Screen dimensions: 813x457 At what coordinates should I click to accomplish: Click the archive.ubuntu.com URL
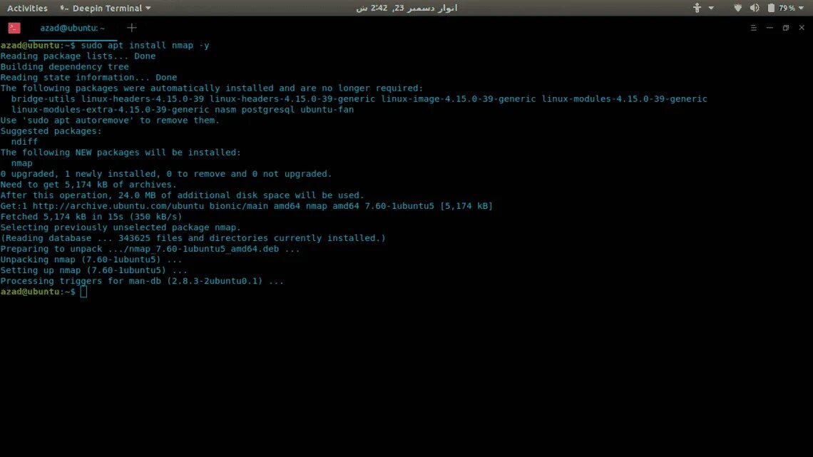pyautogui.click(x=118, y=206)
